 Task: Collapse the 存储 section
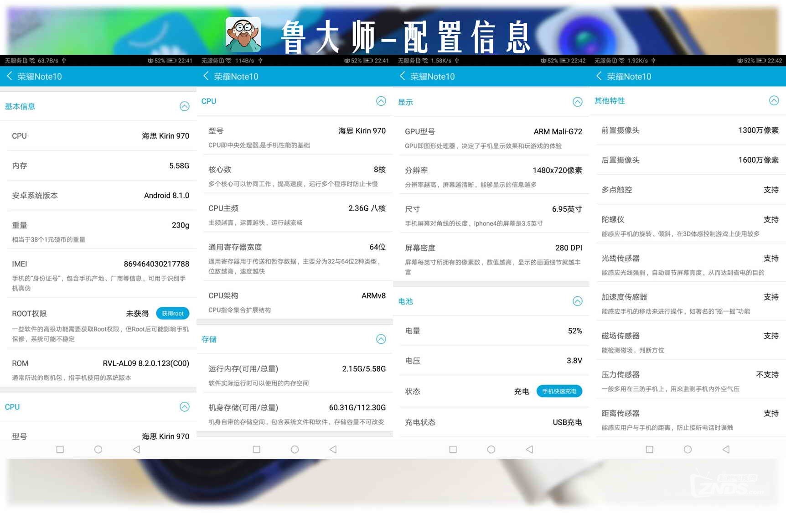[x=381, y=339]
